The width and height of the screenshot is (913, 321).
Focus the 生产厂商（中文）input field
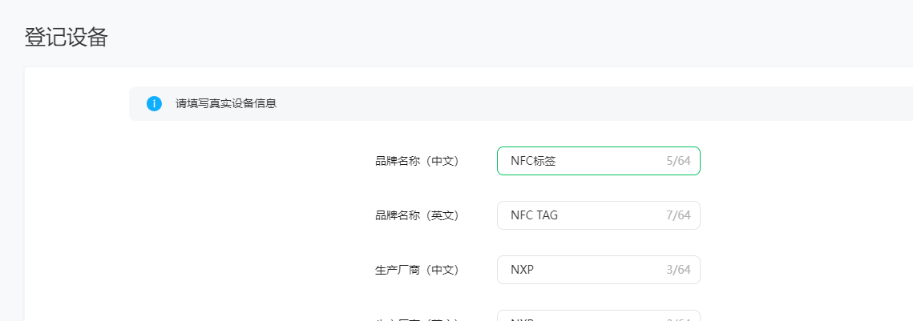pyautogui.click(x=599, y=270)
